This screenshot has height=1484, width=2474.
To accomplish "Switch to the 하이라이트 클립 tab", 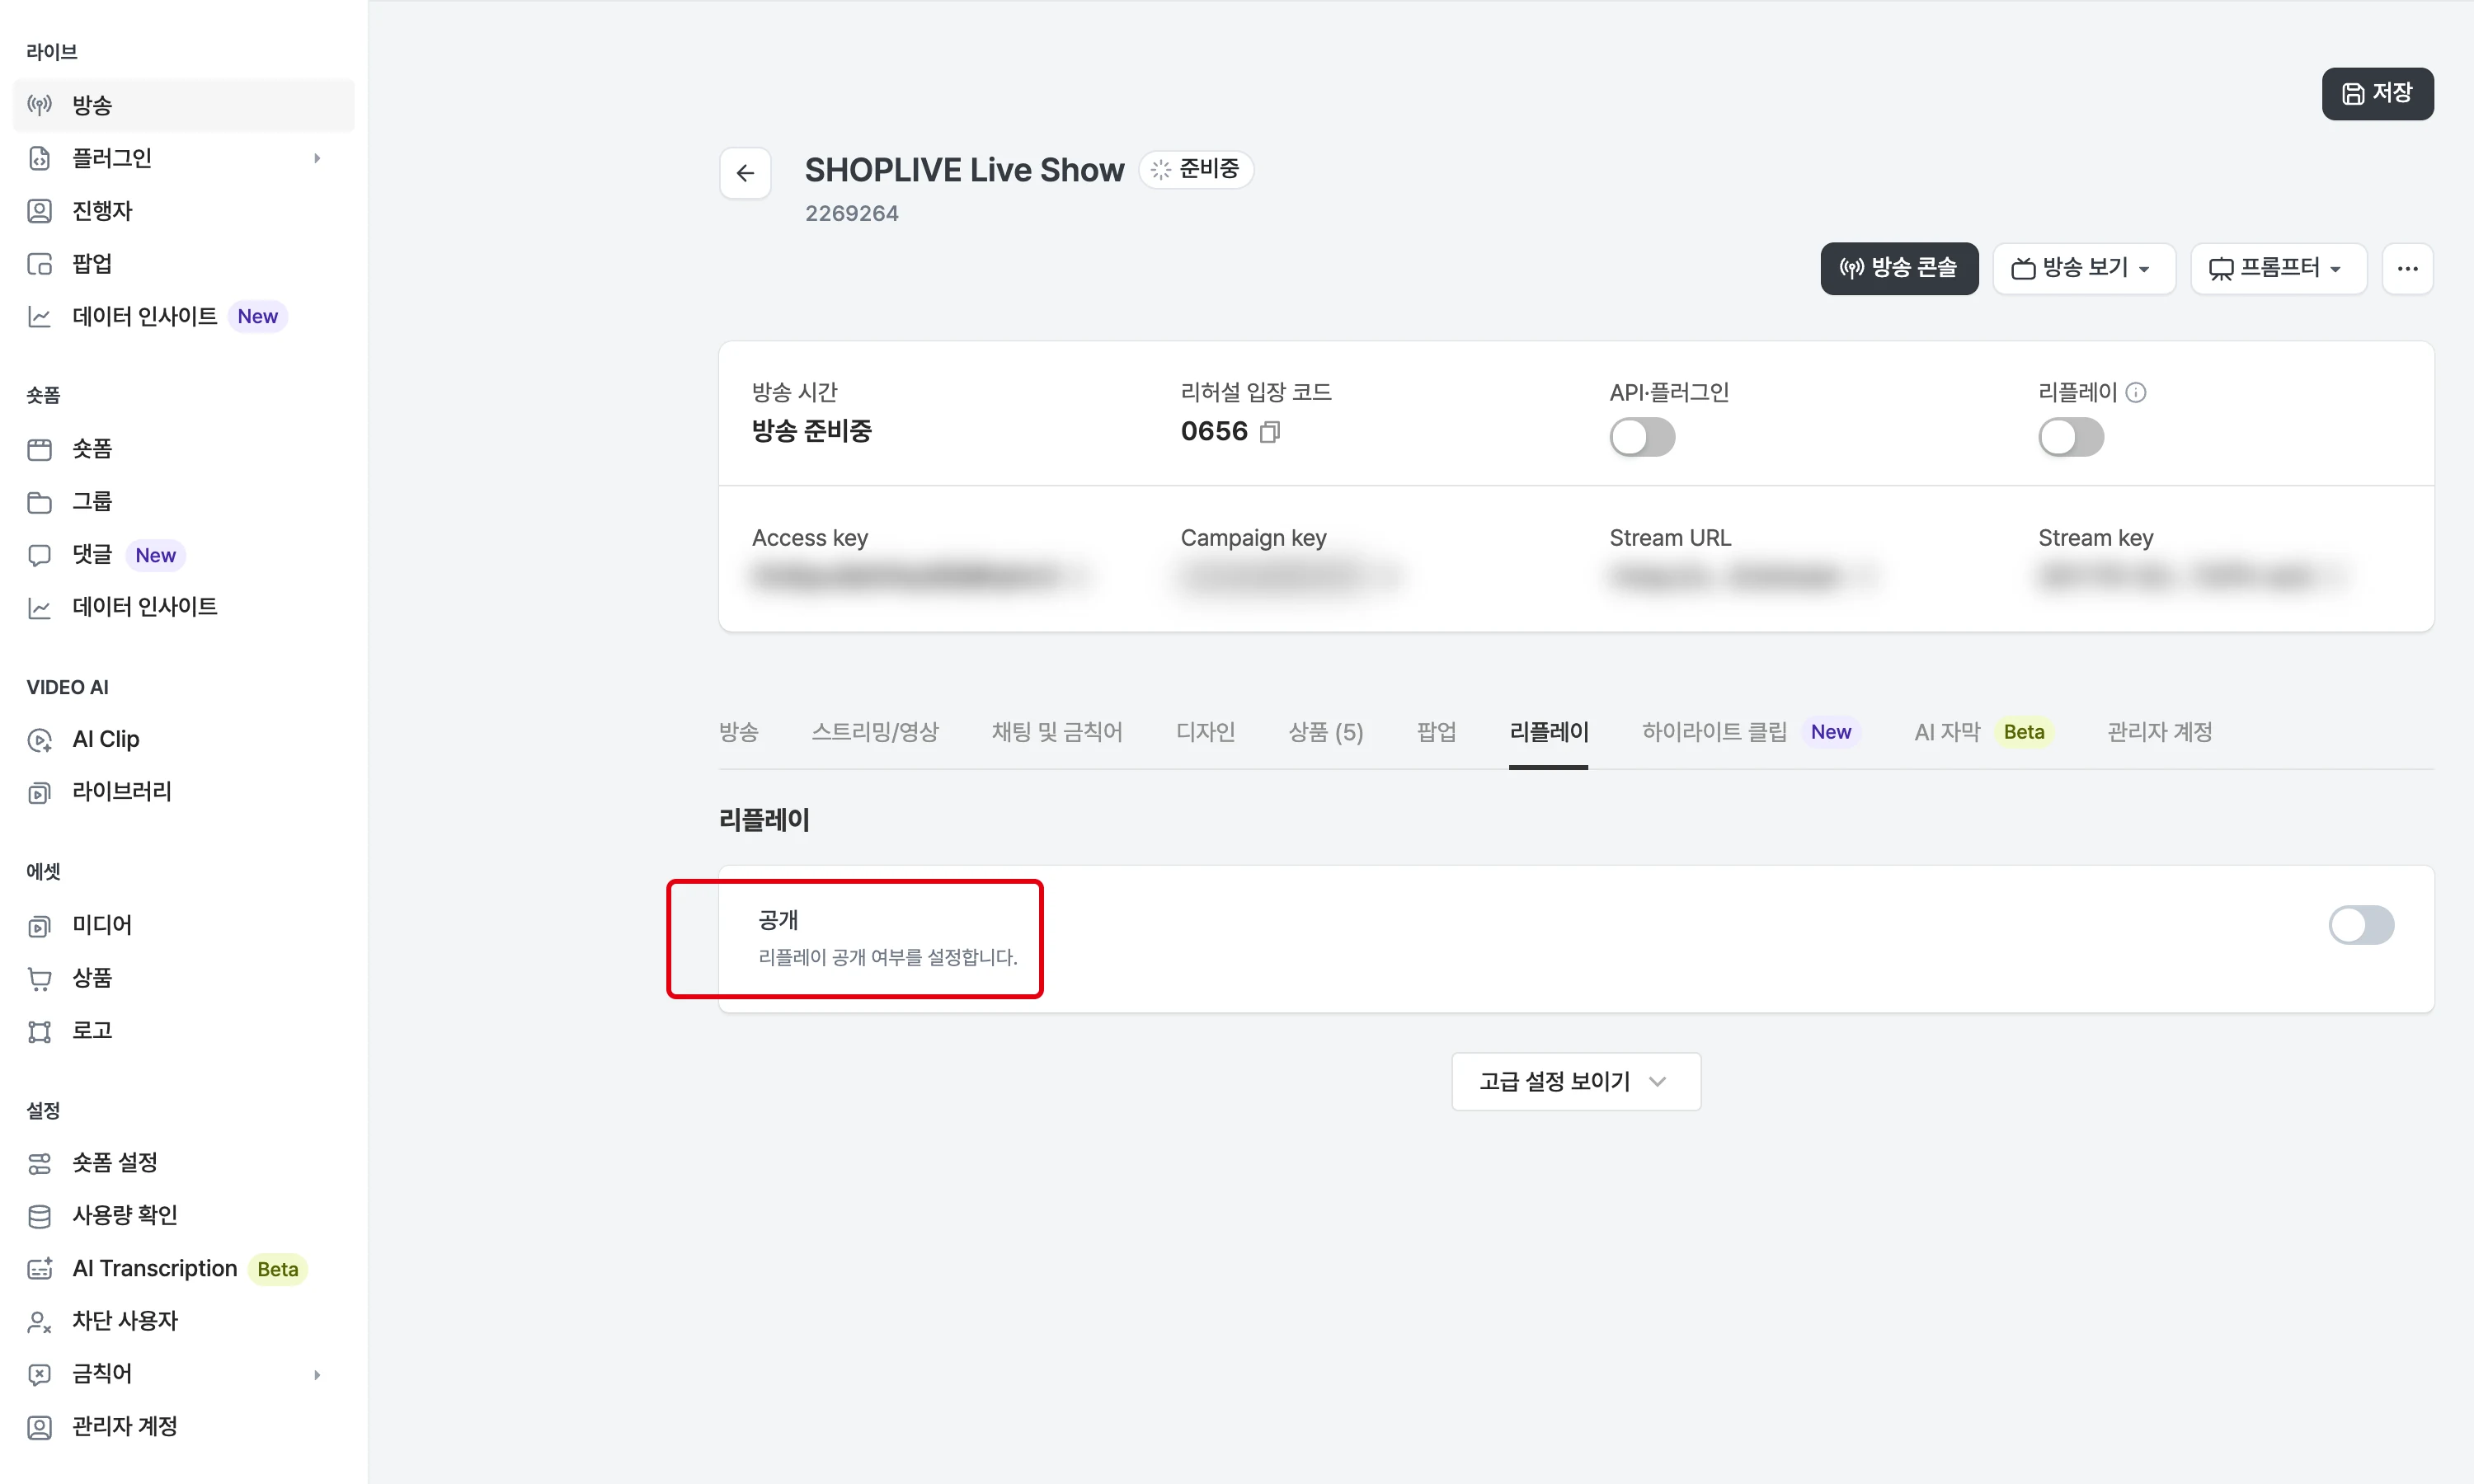I will 1750,732.
